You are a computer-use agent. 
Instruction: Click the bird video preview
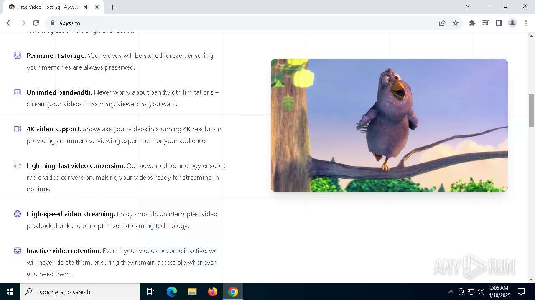pyautogui.click(x=389, y=125)
